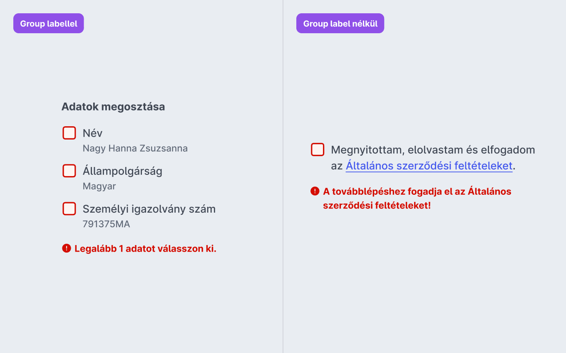The width and height of the screenshot is (566, 353).
Task: Enable the Személyi igazolvány szám checkbox
Action: coord(69,208)
